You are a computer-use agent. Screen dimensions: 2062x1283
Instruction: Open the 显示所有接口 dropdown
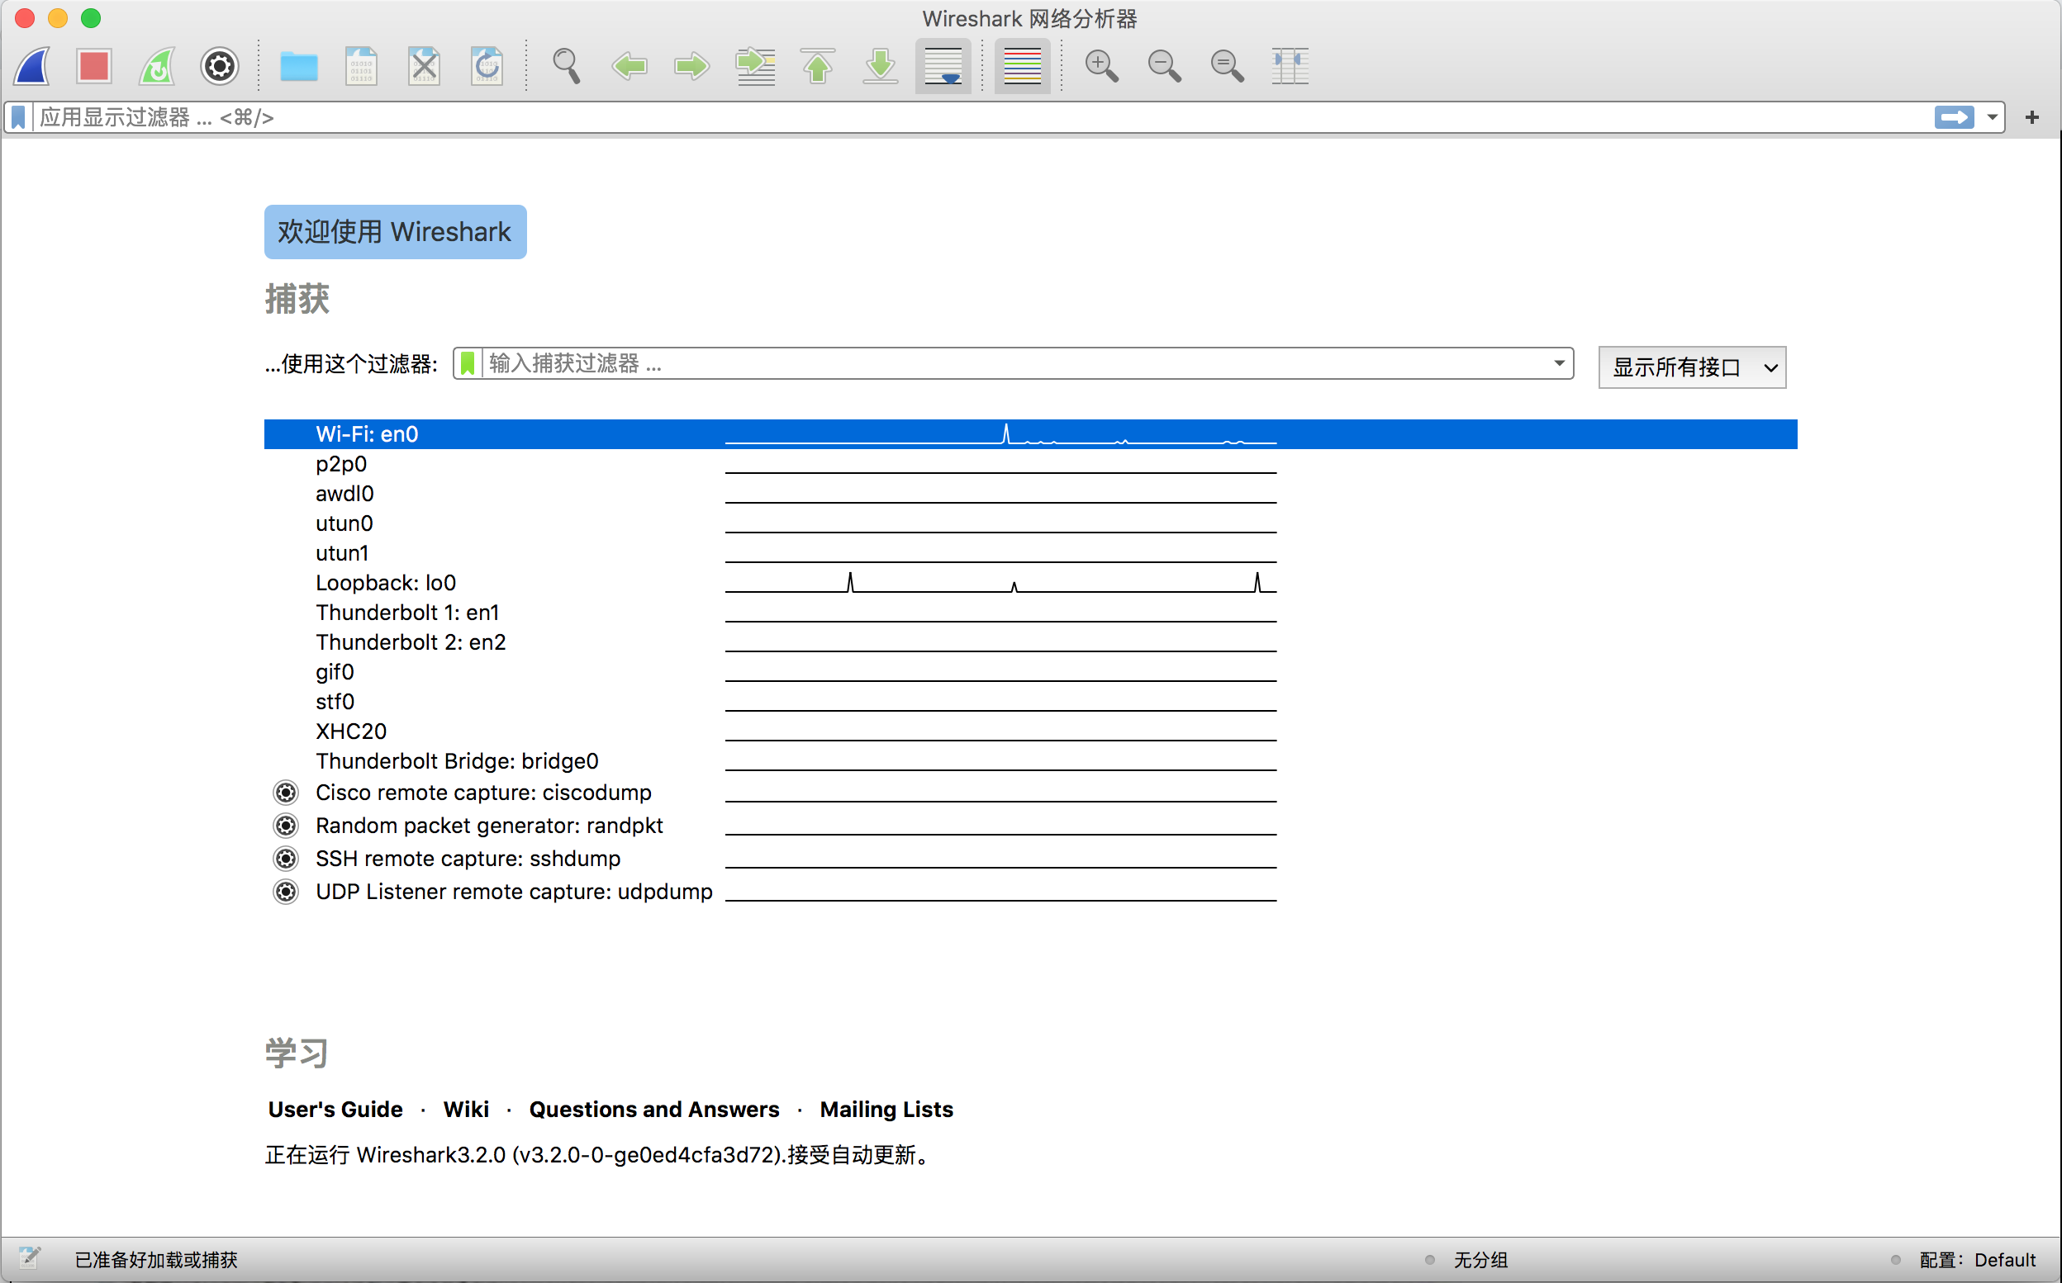(1691, 367)
